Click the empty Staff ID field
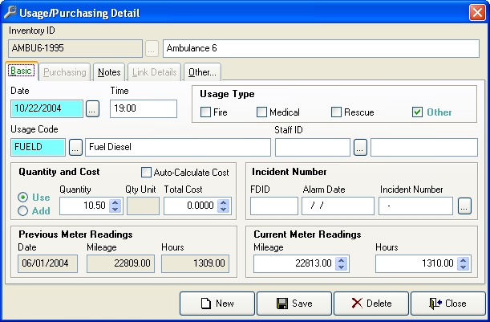 coord(313,148)
